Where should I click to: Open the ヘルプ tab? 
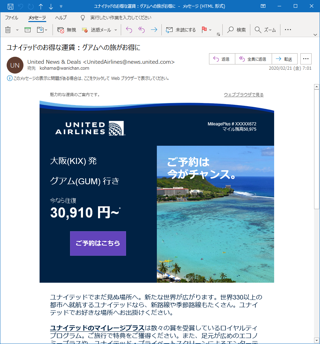[x=61, y=18]
